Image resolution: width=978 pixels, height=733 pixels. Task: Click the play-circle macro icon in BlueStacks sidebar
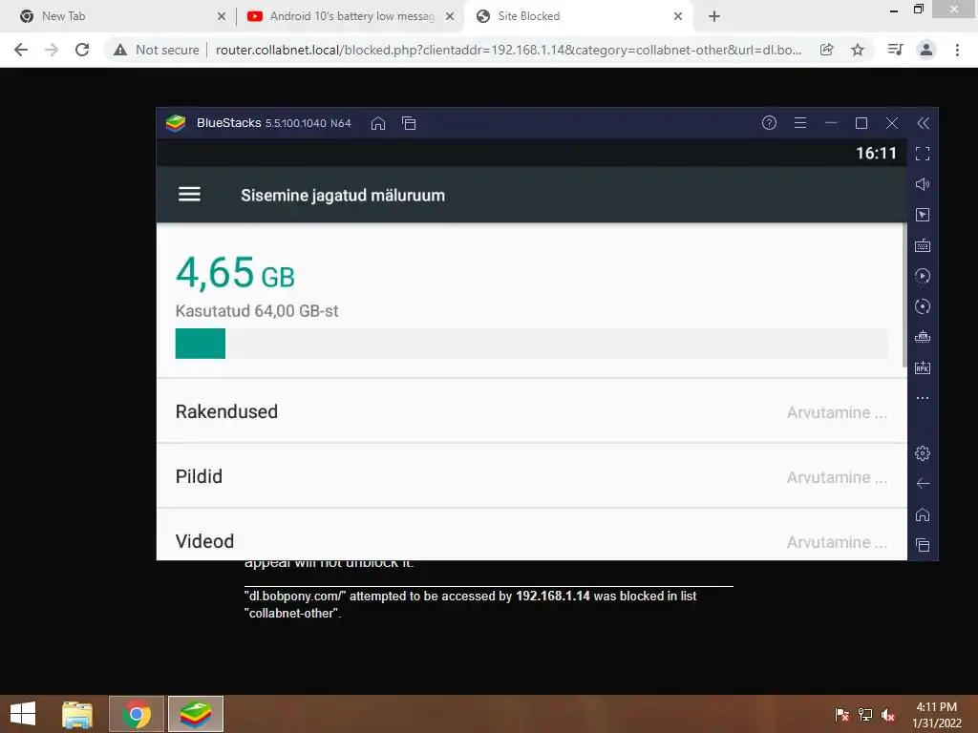(923, 276)
